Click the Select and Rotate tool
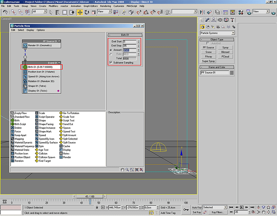The height and width of the screenshot is (216, 277). click(x=87, y=12)
